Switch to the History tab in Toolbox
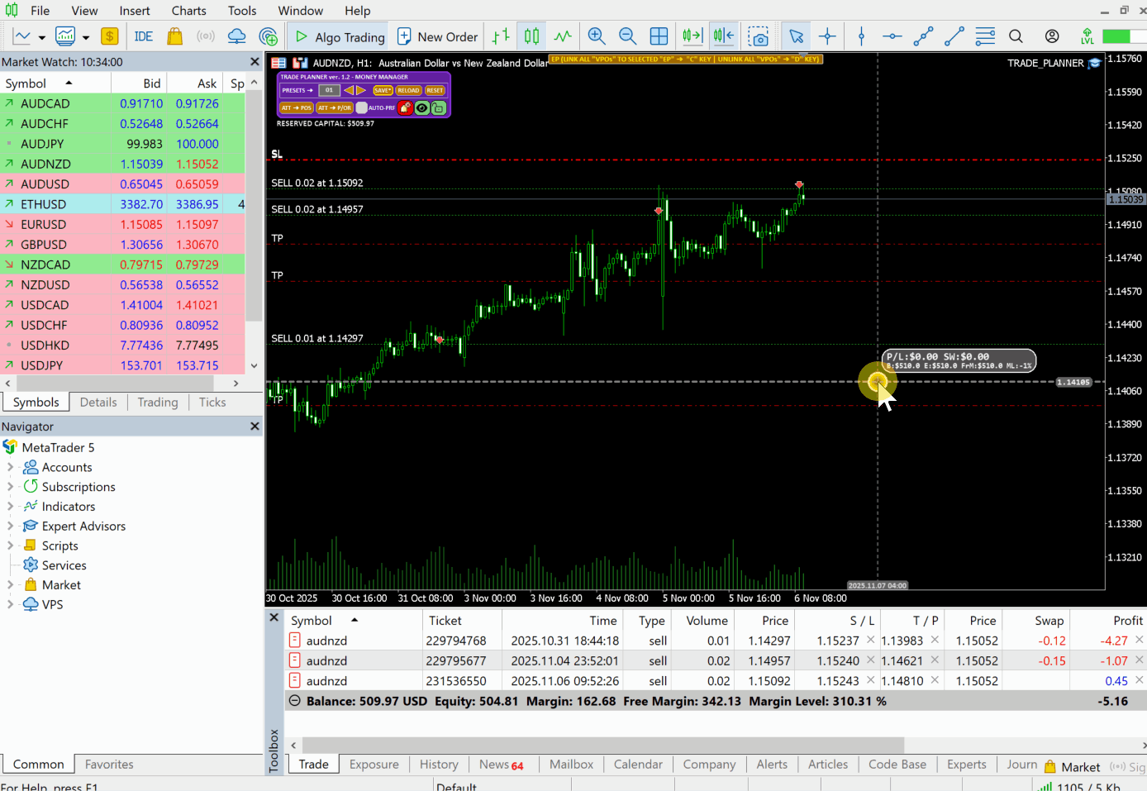This screenshot has width=1147, height=791. (x=438, y=765)
